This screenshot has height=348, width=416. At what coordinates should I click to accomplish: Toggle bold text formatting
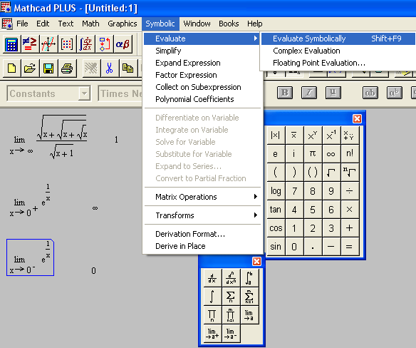285,93
